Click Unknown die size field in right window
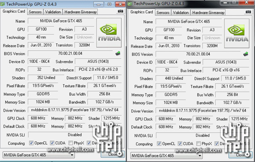Image resolution: width=255 pixels, height=162 pixels. tap(212, 38)
